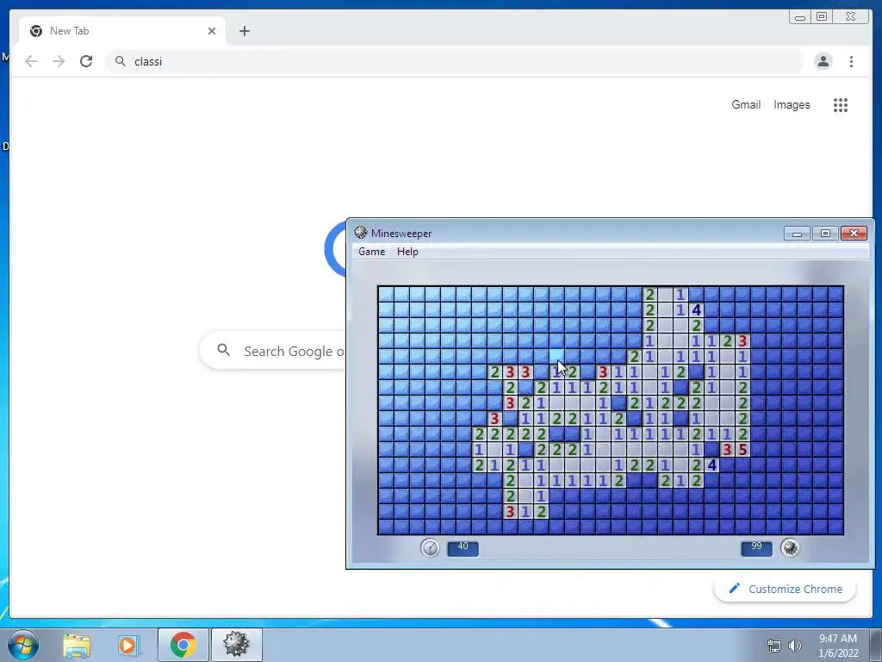Open Chrome's three-dot menu

[851, 61]
